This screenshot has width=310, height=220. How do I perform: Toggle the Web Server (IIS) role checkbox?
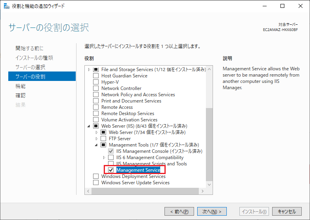tap(96, 126)
